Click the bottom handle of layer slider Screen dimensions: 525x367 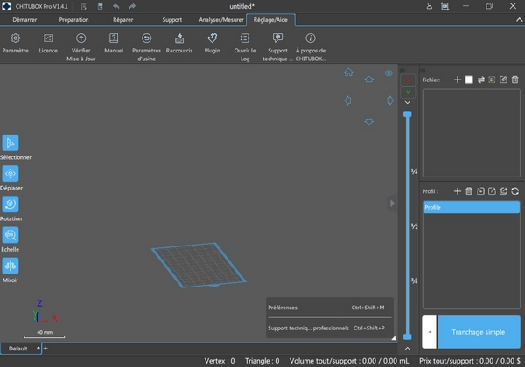click(408, 336)
